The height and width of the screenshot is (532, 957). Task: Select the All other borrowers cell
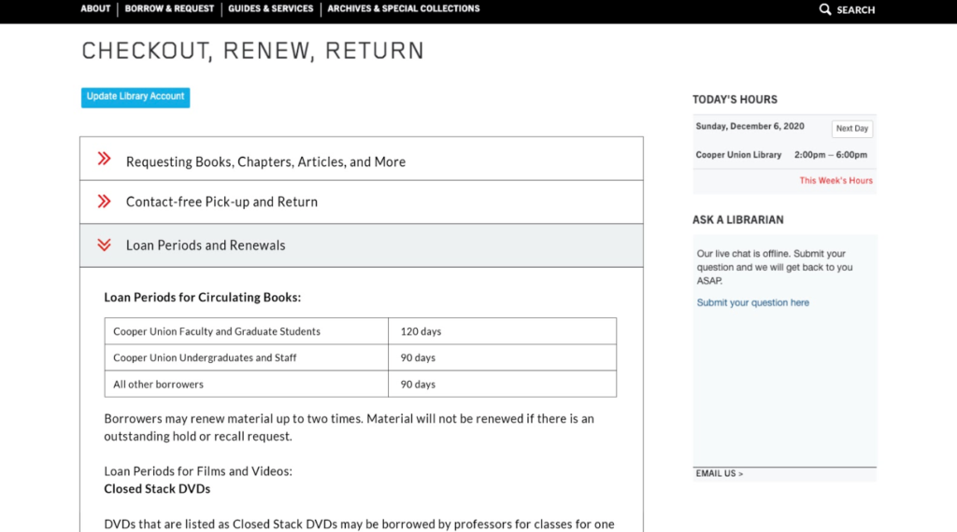(x=247, y=384)
